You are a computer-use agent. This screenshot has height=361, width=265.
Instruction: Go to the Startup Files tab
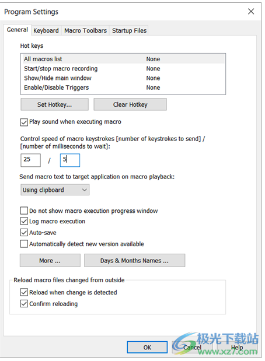click(129, 31)
